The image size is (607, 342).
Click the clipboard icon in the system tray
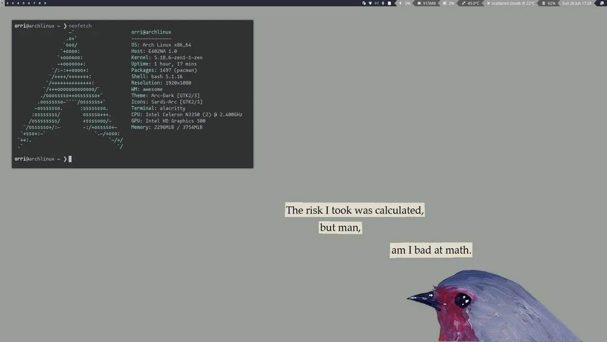coord(363,3)
